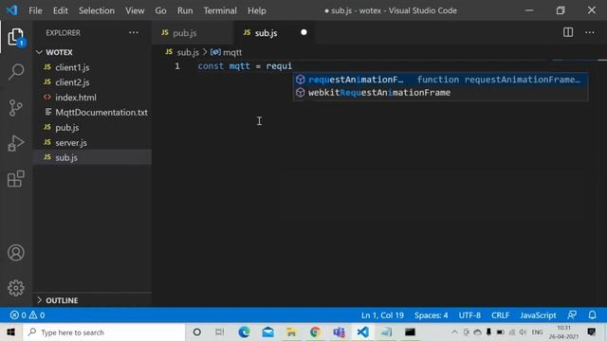Open pub.js in the explorer file list

[92, 128]
